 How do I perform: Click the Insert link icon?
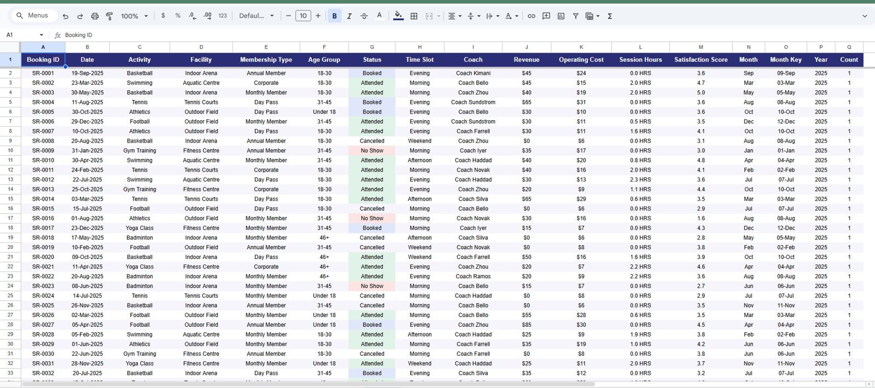pos(531,16)
